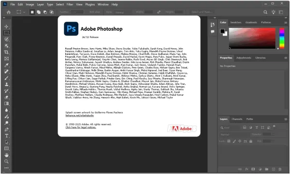Image resolution: width=290 pixels, height=174 pixels.
Task: Open the Color panel options menu
Action: click(x=286, y=23)
